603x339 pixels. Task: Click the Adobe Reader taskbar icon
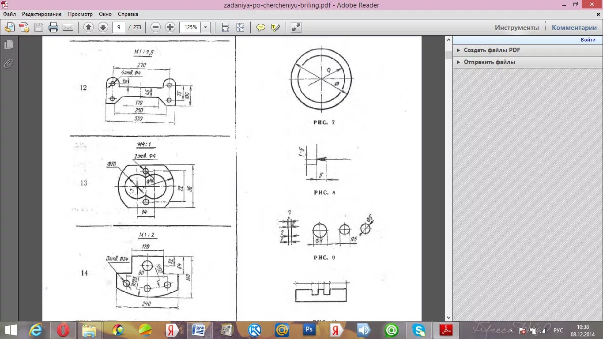click(446, 330)
